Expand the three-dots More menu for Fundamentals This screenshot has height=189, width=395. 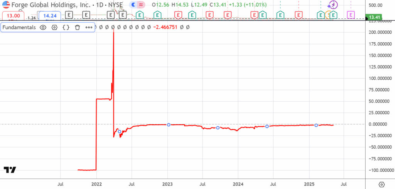tap(89, 27)
